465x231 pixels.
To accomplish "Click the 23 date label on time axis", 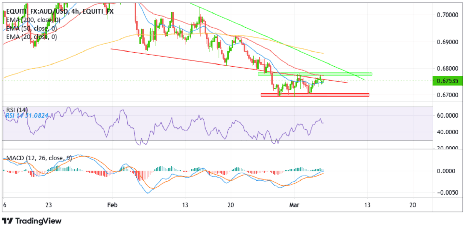I will pyautogui.click(x=48, y=205).
